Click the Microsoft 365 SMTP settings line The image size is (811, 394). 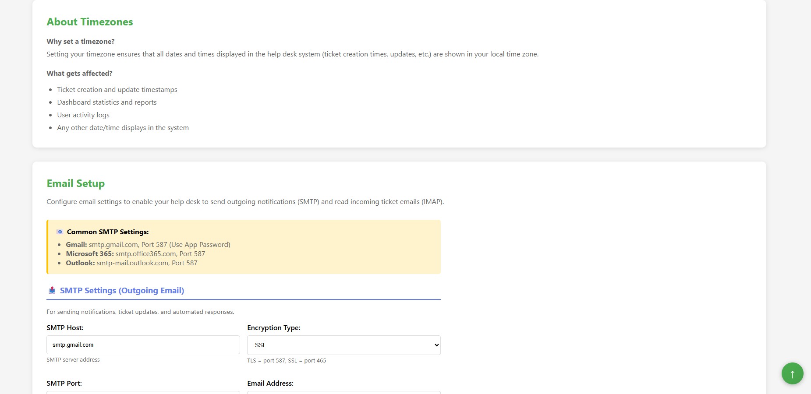tap(135, 253)
